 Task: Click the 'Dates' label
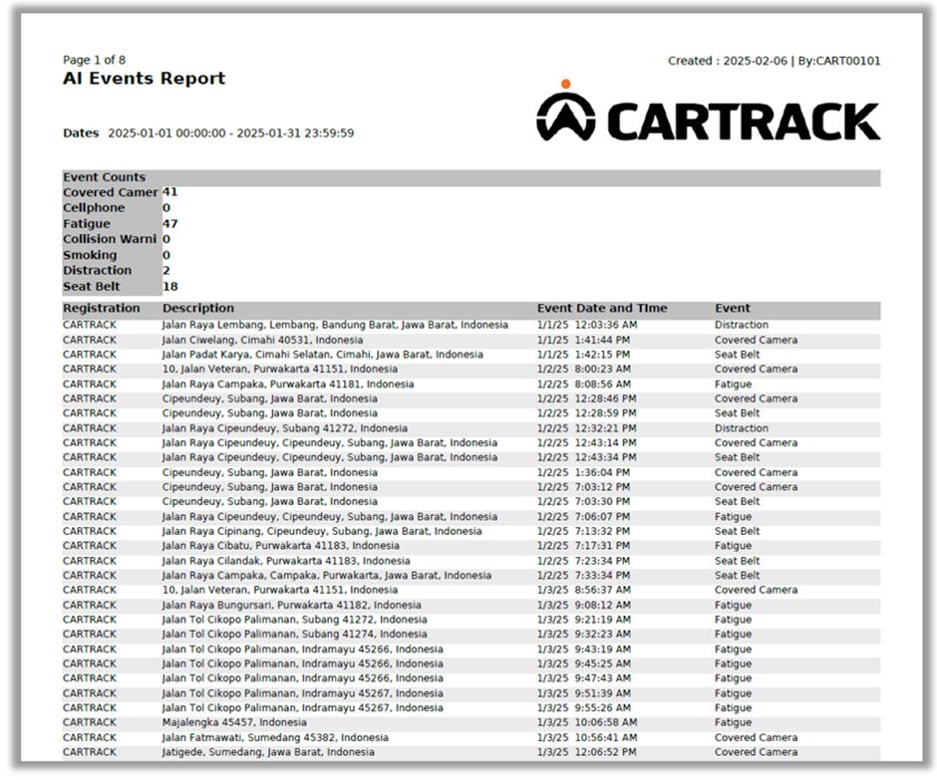(x=81, y=132)
